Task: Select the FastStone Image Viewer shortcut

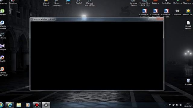Action: pyautogui.click(x=3, y=71)
